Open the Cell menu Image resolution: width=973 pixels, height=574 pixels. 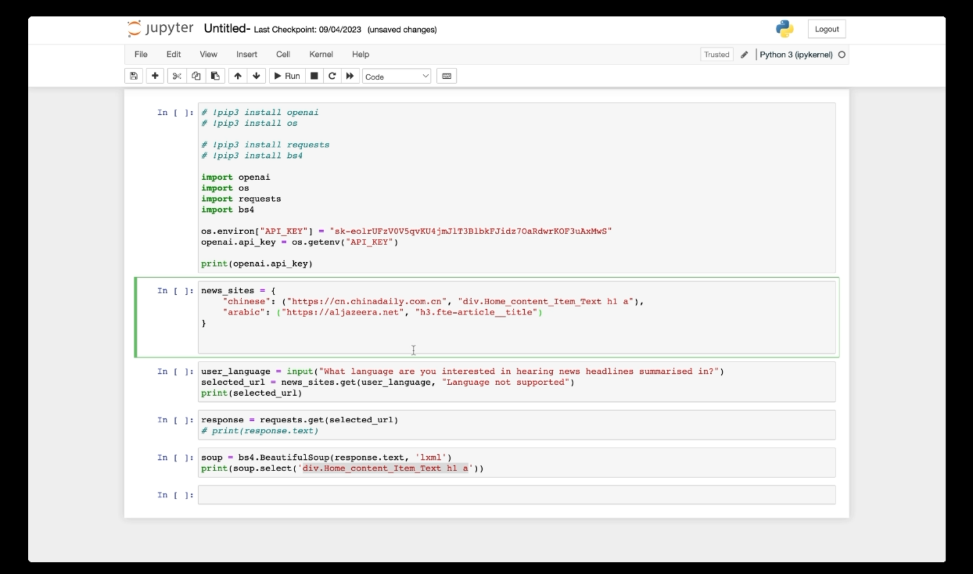pos(283,54)
